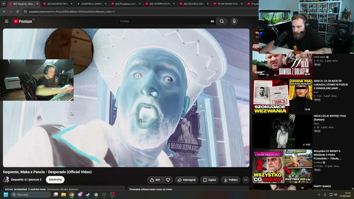Start voice search with the microphone
Viewport: 354px width, 199px height.
coord(234,21)
